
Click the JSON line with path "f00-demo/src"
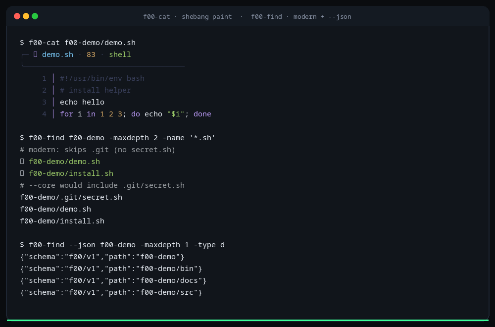111,292
